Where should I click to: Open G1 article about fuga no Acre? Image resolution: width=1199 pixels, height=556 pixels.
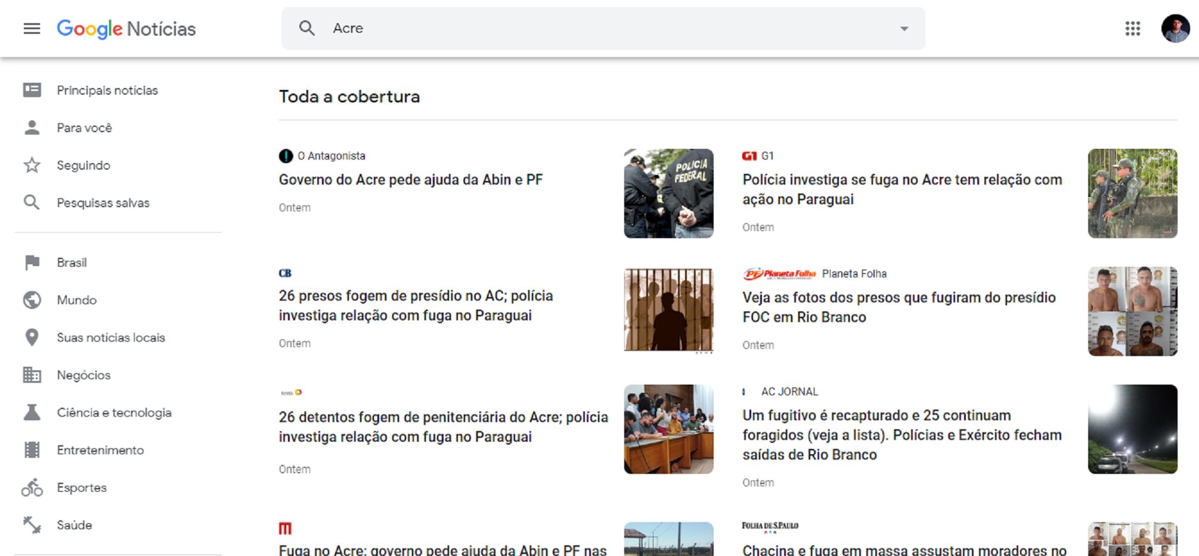(902, 189)
